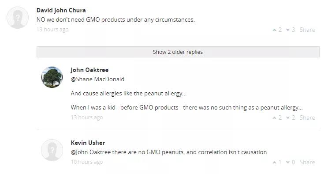
Task: Expand Show 2 older replies
Action: [178, 52]
